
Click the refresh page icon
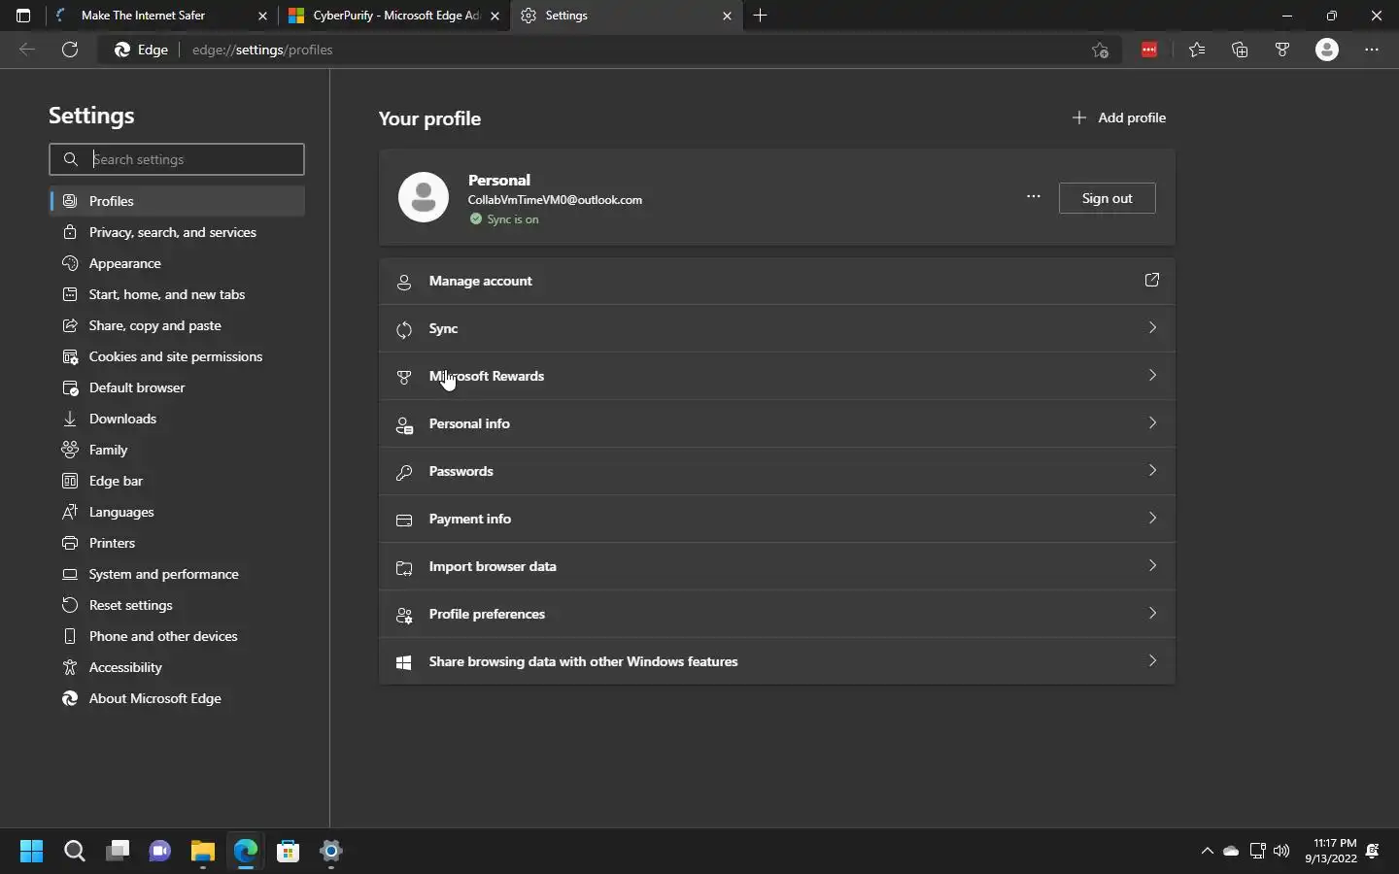[70, 50]
